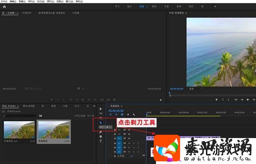Open Program panel menu icon
The width and height of the screenshot is (256, 164).
pos(186,13)
